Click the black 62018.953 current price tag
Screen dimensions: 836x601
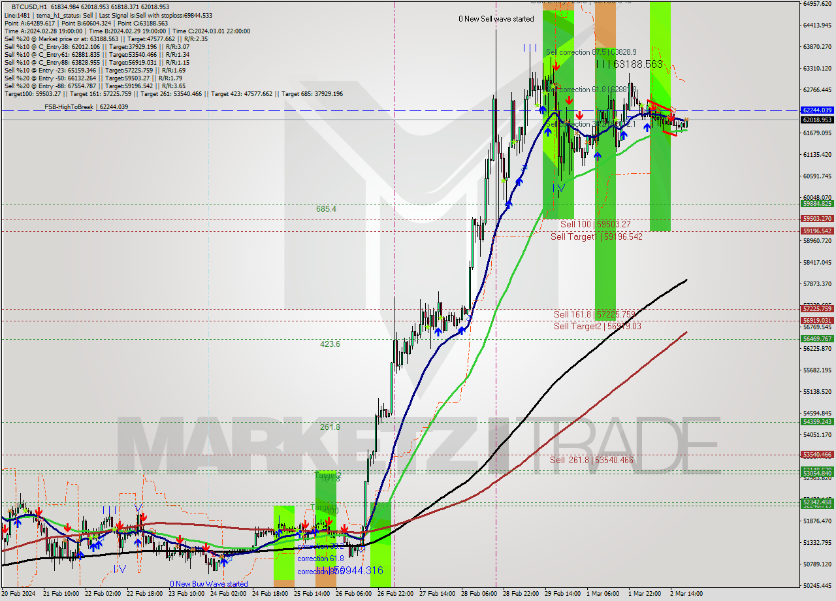pos(817,120)
